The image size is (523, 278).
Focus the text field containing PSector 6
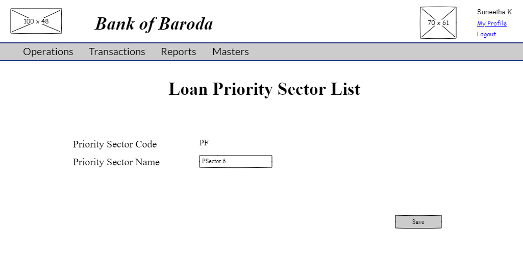point(235,161)
